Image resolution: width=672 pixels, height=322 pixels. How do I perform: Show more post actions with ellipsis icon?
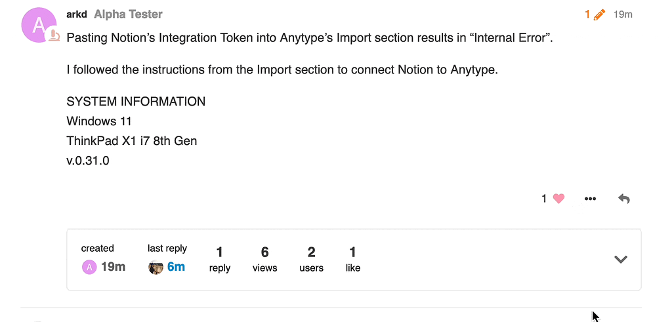tap(590, 199)
